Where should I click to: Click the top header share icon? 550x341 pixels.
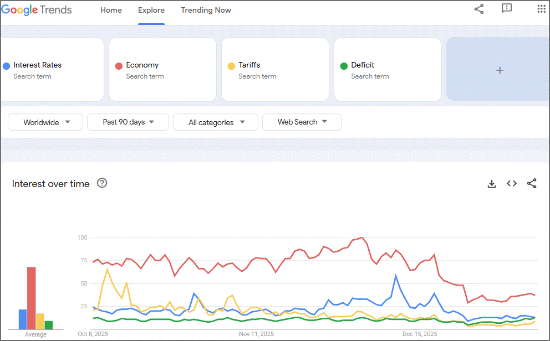[x=479, y=9]
